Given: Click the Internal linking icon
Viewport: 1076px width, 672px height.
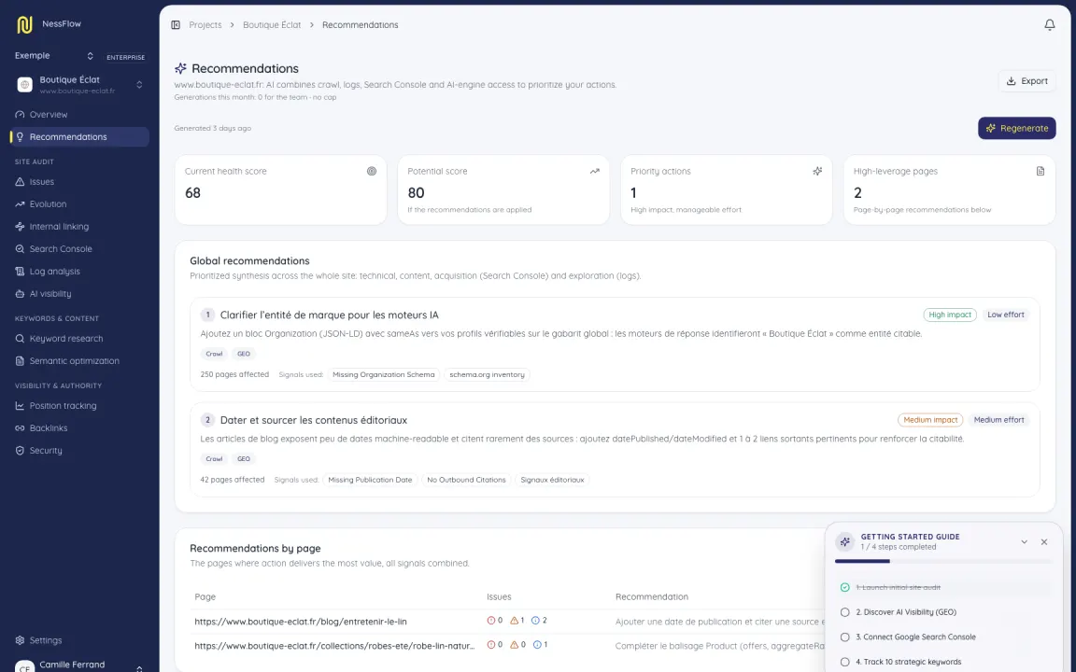Looking at the screenshot, I should [x=20, y=226].
